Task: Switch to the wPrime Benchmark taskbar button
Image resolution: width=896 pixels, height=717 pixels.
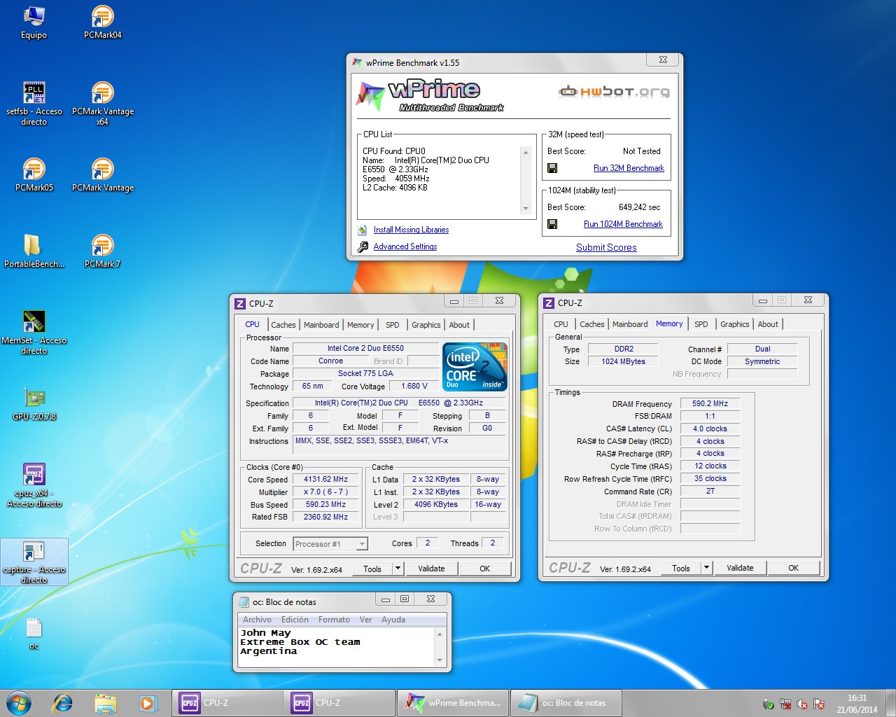Action: point(453,703)
